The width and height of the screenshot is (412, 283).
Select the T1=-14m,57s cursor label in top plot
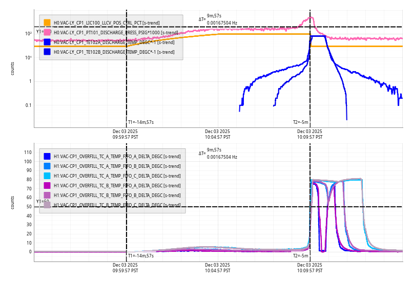[140, 122]
